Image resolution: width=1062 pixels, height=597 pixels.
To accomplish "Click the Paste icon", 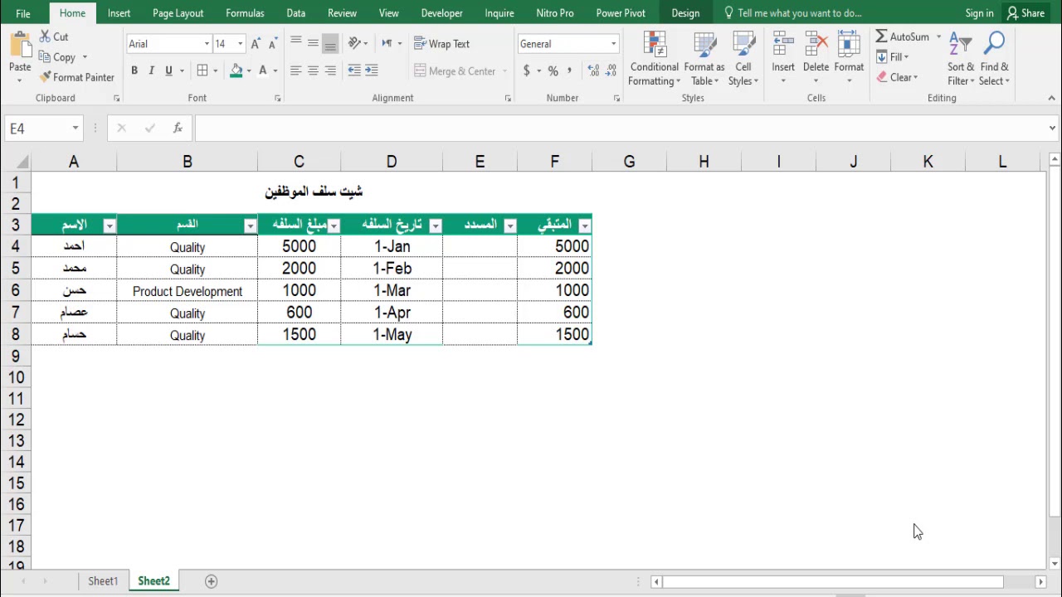I will coord(20,46).
